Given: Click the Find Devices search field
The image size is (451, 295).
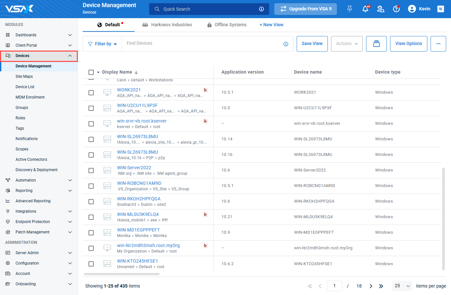Looking at the screenshot, I should coord(208,44).
